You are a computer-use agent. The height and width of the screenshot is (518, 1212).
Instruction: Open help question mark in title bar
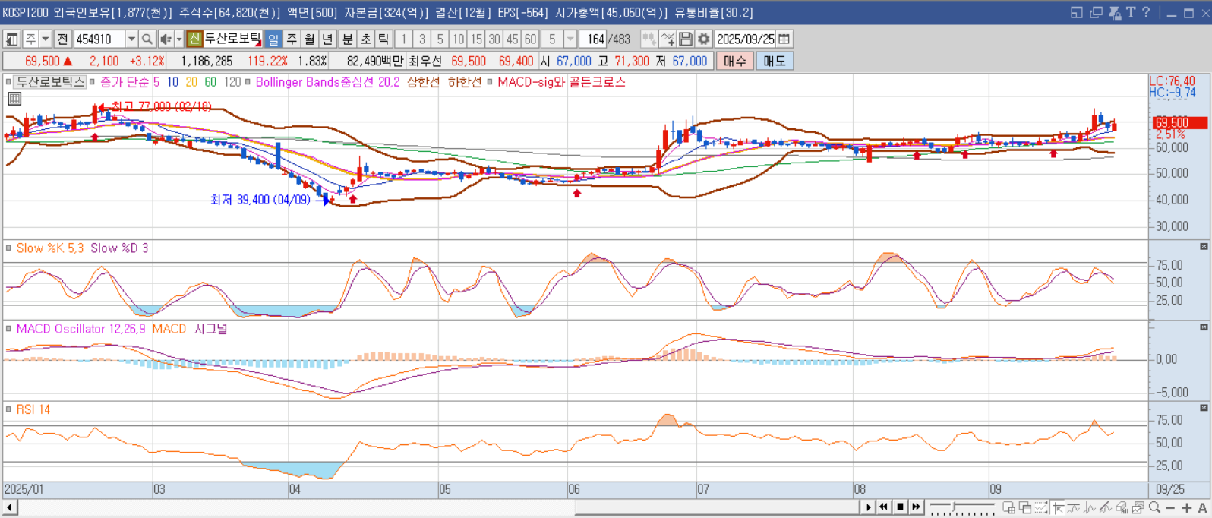1146,12
